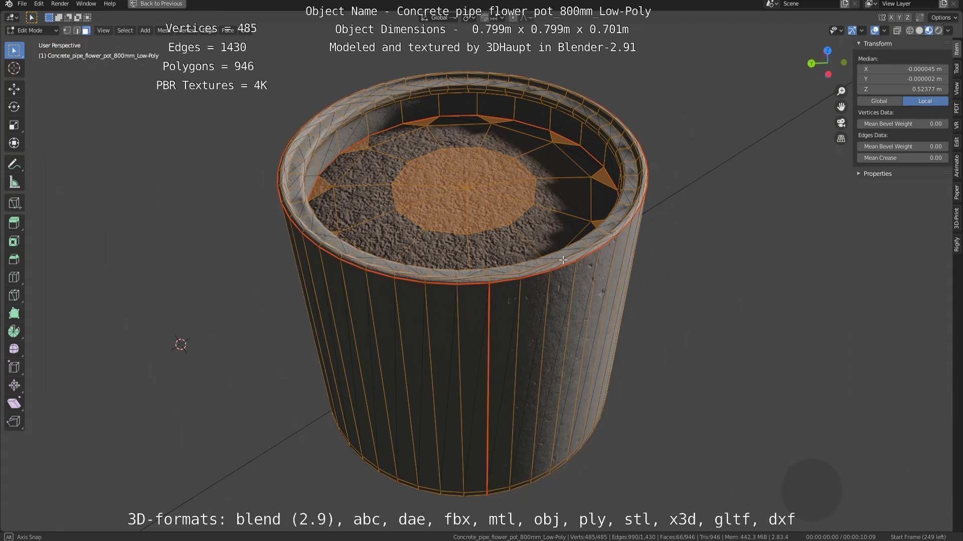
Task: Select the Bevel tool
Action: pyautogui.click(x=14, y=259)
